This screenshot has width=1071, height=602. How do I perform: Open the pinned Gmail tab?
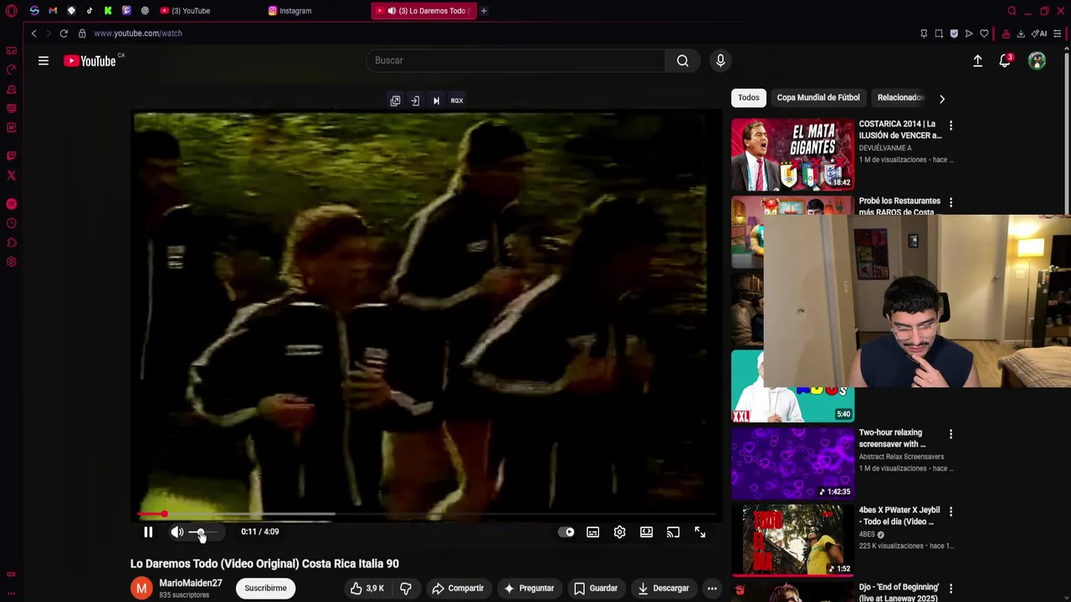click(x=53, y=11)
